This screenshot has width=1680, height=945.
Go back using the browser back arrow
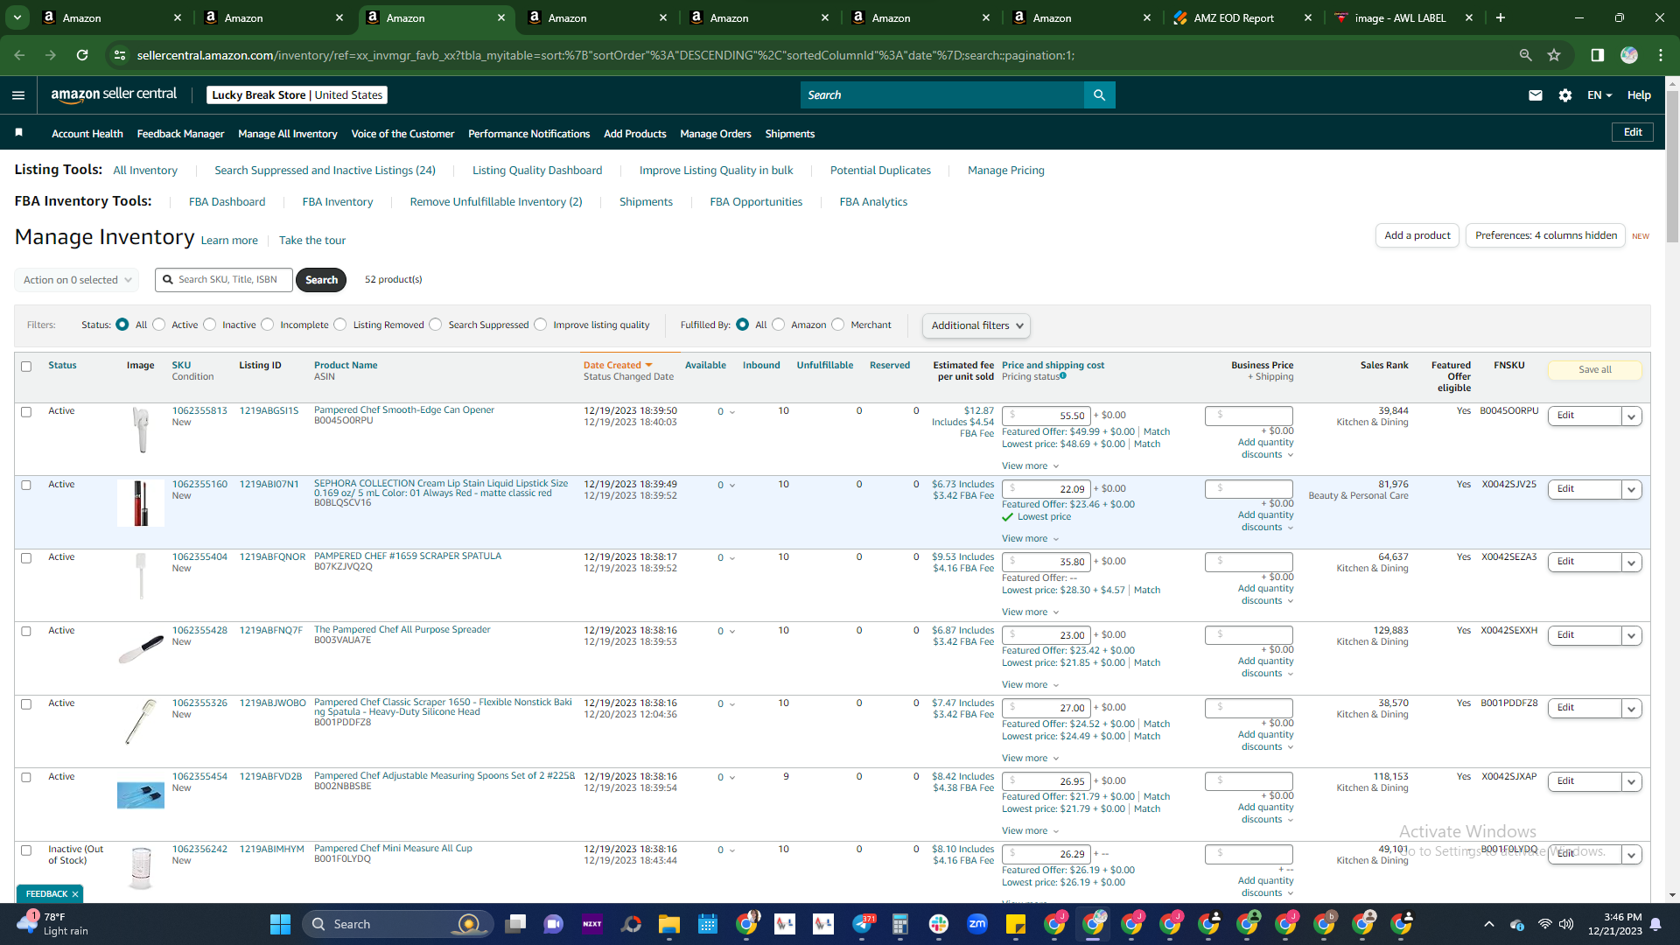(19, 55)
